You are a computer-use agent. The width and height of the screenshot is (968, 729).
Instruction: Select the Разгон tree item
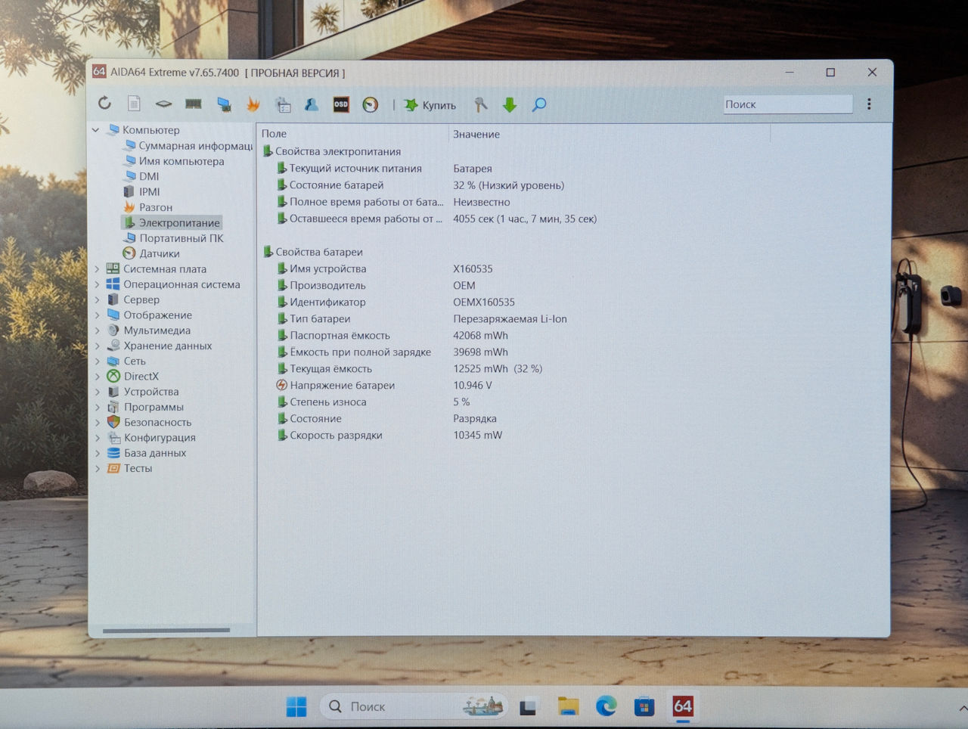[x=147, y=207]
